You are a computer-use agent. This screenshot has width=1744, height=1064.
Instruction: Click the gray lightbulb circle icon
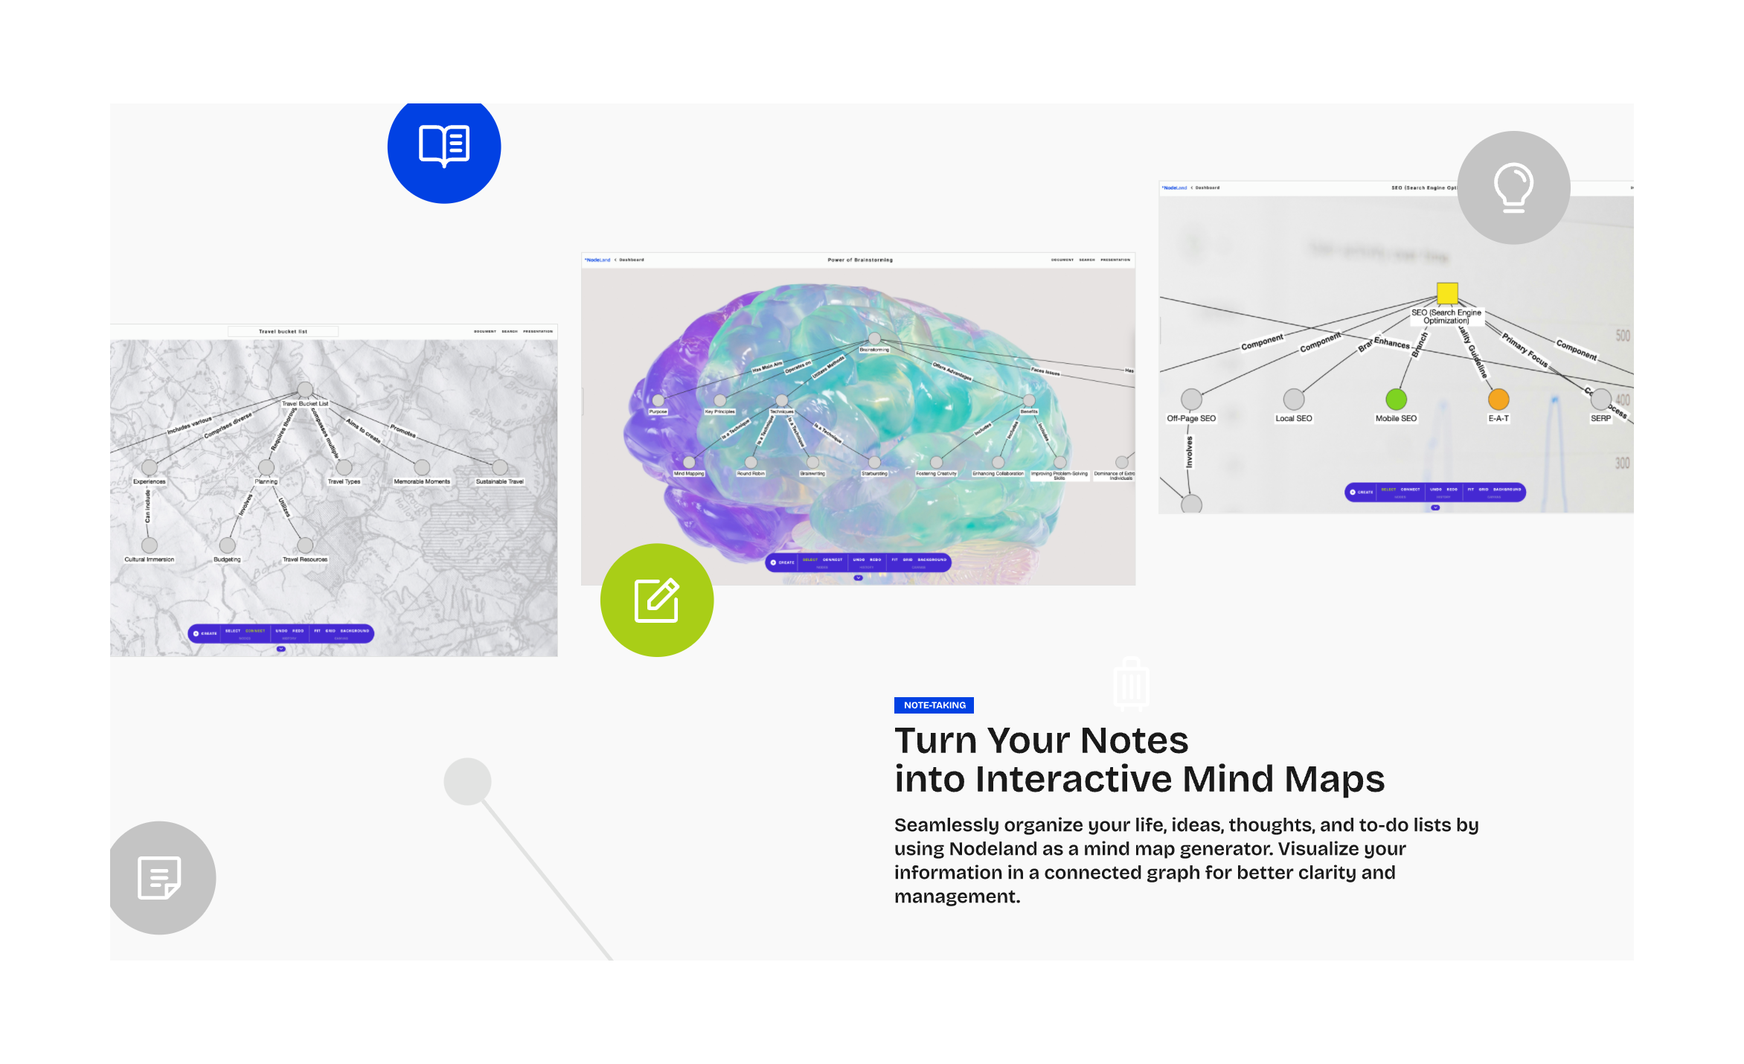(x=1513, y=188)
